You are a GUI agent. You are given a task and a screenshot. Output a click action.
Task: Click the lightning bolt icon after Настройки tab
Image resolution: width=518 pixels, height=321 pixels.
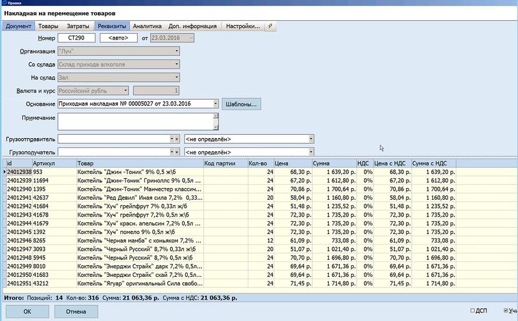tap(270, 26)
